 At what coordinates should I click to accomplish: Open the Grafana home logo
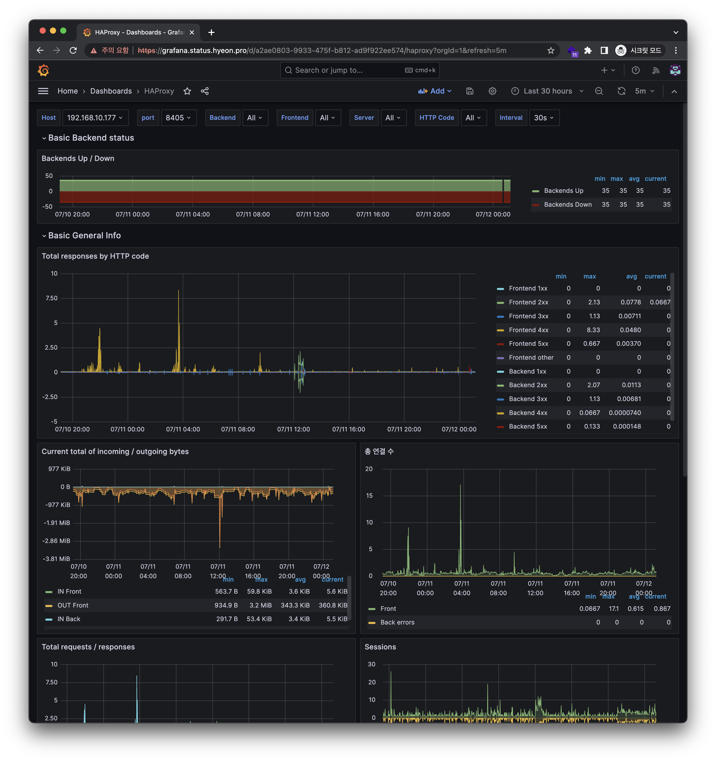point(43,70)
